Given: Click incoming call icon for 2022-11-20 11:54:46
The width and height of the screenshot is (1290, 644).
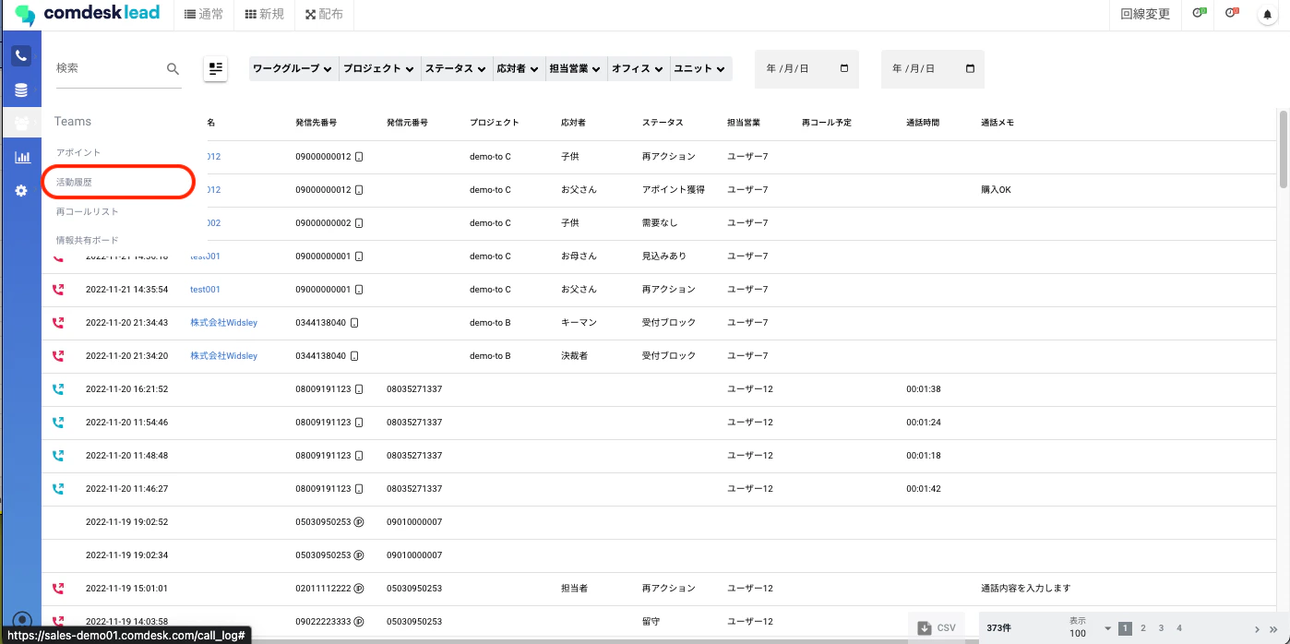Looking at the screenshot, I should pyautogui.click(x=58, y=422).
